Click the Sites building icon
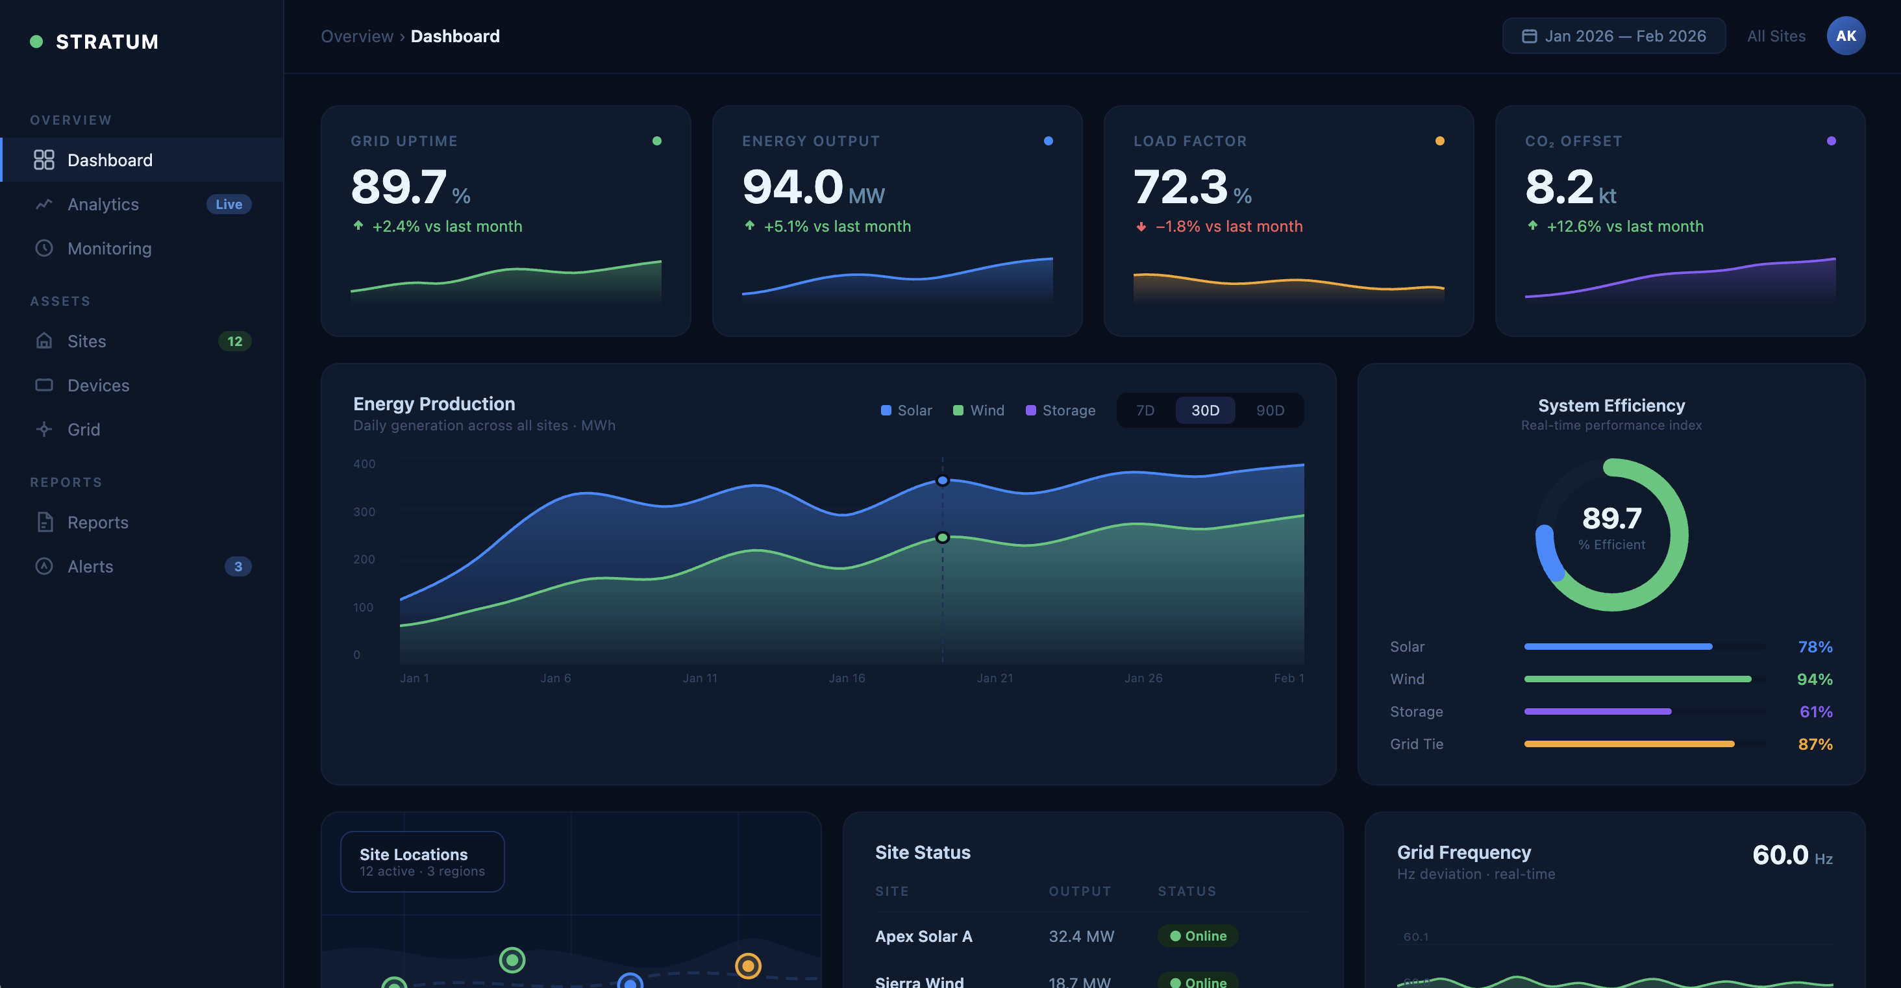The width and height of the screenshot is (1901, 988). [44, 341]
